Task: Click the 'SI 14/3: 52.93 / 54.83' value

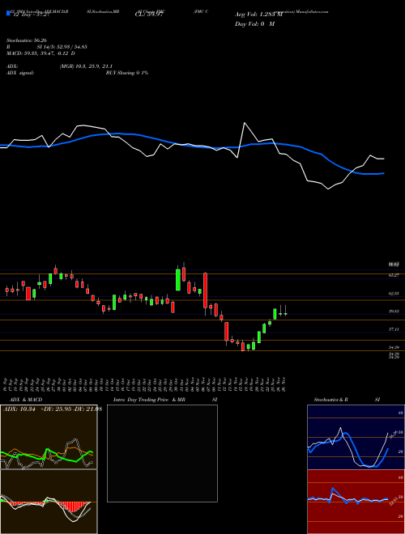Action: pyautogui.click(x=62, y=47)
